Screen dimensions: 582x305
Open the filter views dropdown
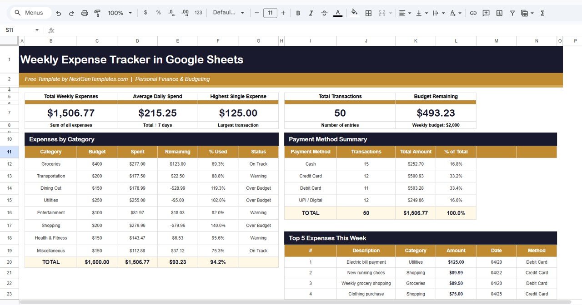tap(527, 13)
